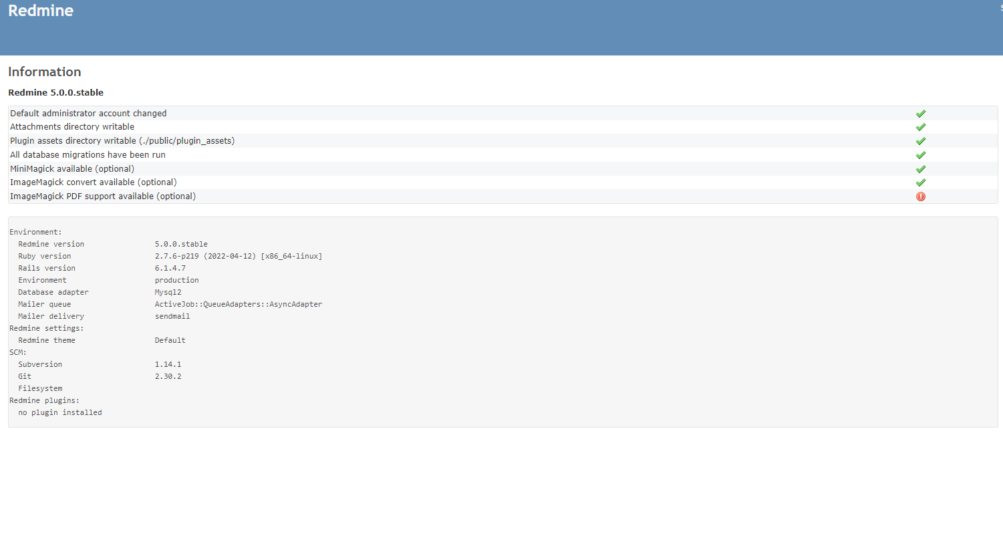Select 'ImageMagick convert available (optional)' text
This screenshot has width=1003, height=552.
[94, 182]
